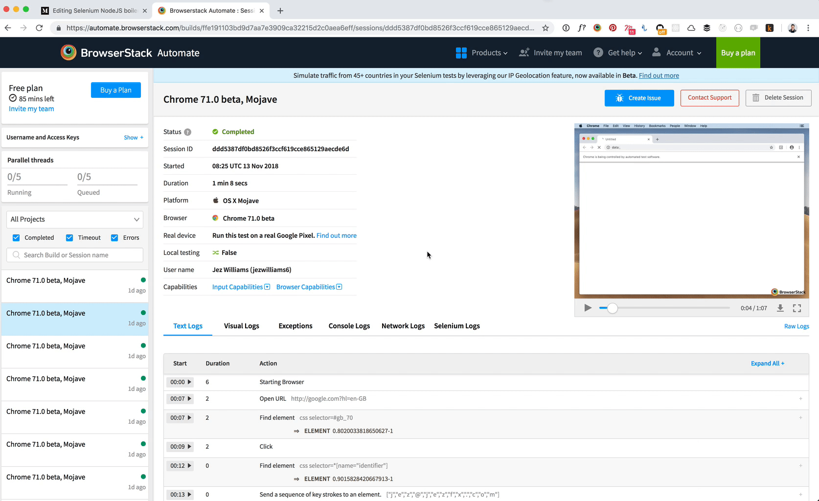
Task: Jump to 00:13 key strokes timestamp
Action: [x=180, y=495]
